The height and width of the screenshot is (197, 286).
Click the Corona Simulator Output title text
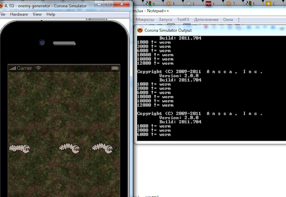[168, 30]
